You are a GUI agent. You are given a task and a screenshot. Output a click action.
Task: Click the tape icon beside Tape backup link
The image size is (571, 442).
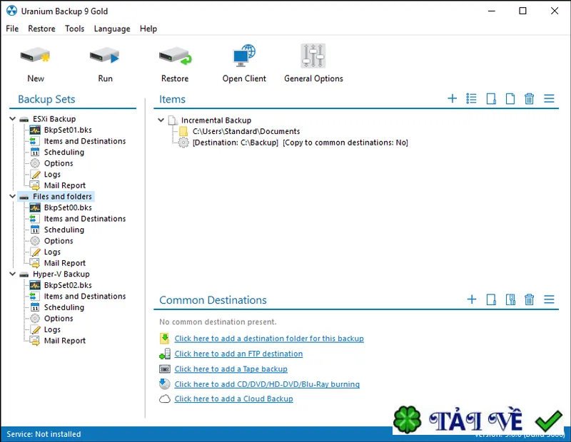pos(165,369)
